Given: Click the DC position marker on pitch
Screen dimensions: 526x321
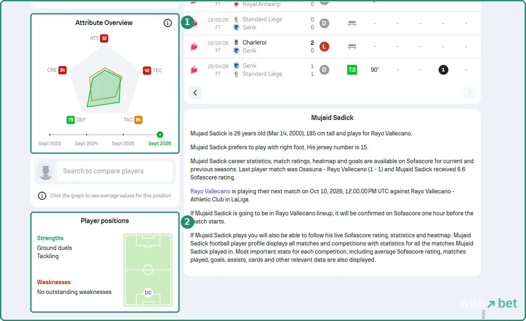Looking at the screenshot, I should click(148, 293).
